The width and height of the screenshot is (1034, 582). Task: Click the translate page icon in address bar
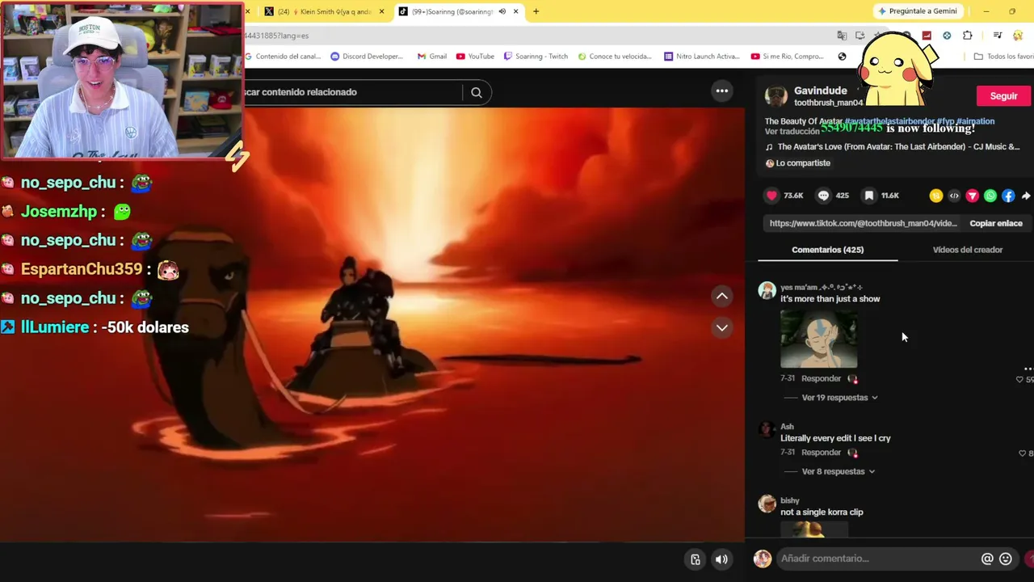click(x=842, y=36)
